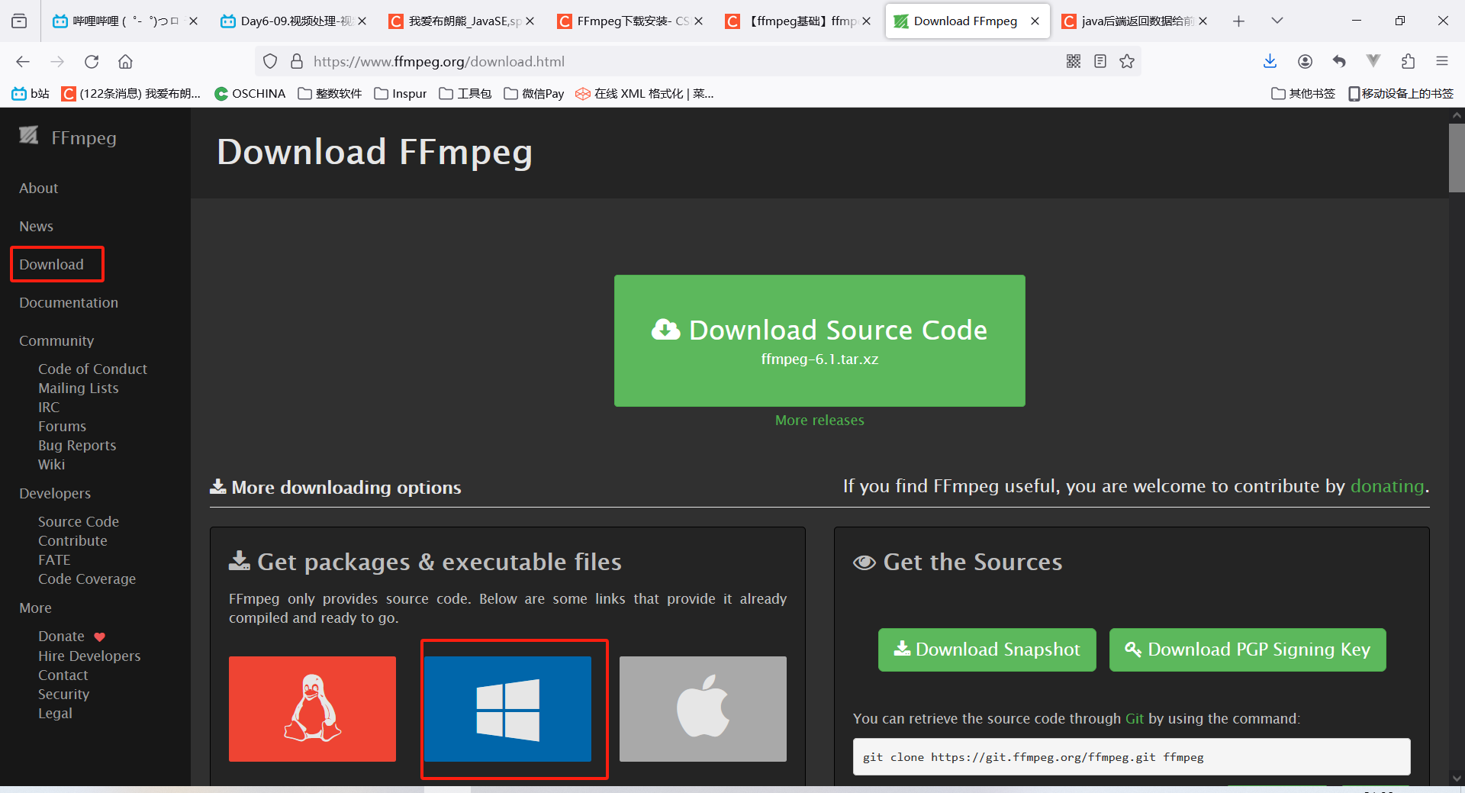Viewport: 1465px width, 793px height.
Task: Follow the donating link
Action: [x=1387, y=486]
